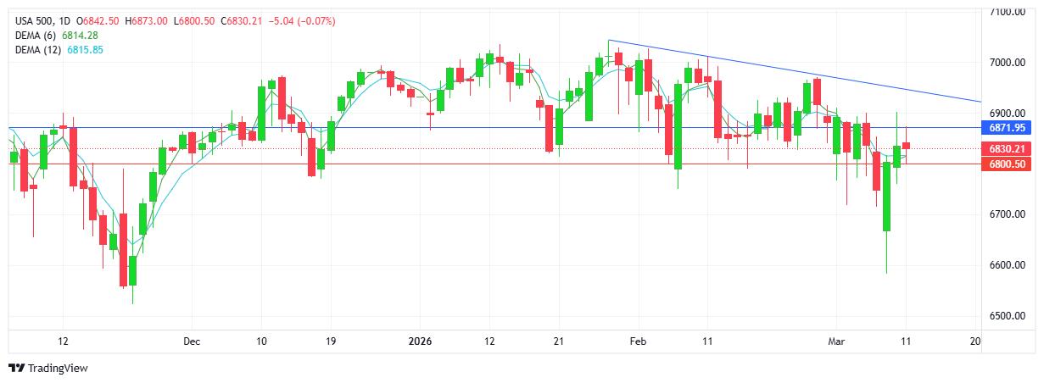Viewport: 1044px width, 383px height.
Task: Click the red 6800.50 price label
Action: pyautogui.click(x=1008, y=164)
